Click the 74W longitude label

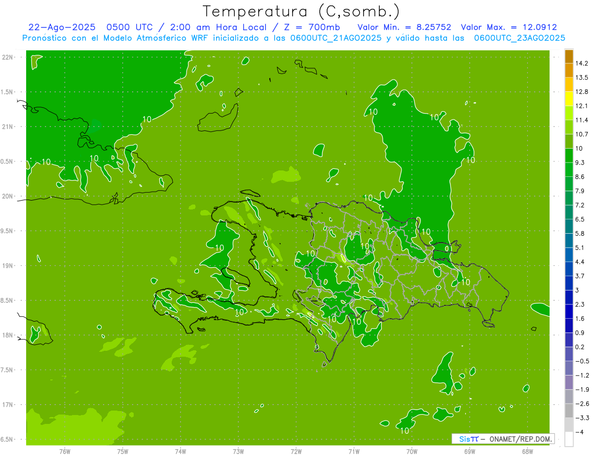(180, 451)
